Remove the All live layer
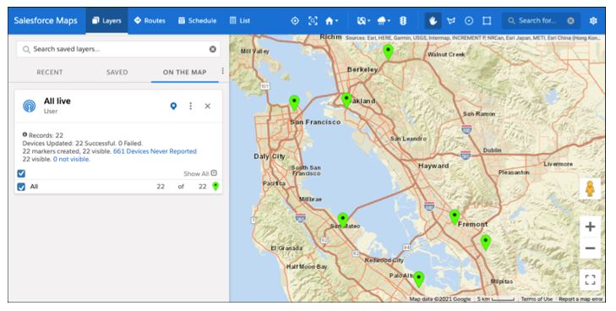This screenshot has height=311, width=616. pyautogui.click(x=208, y=106)
